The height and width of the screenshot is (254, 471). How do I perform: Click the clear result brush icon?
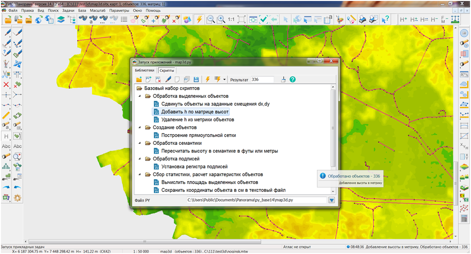pyautogui.click(x=283, y=79)
